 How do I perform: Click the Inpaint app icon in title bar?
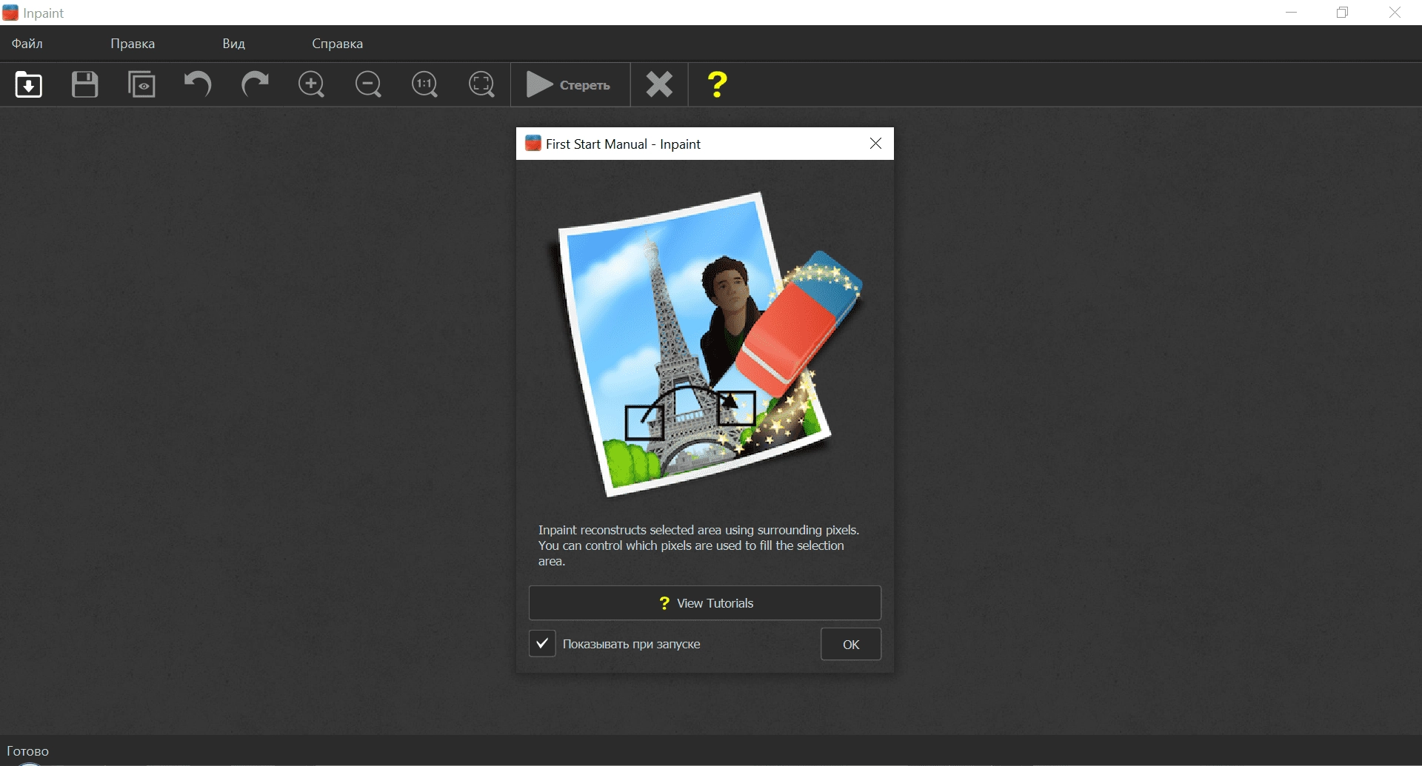(10, 13)
